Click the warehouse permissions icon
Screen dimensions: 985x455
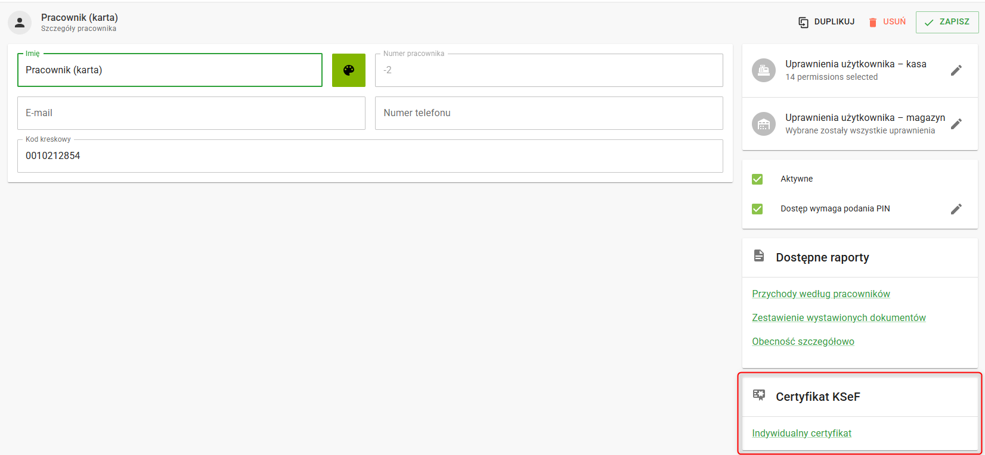764,124
